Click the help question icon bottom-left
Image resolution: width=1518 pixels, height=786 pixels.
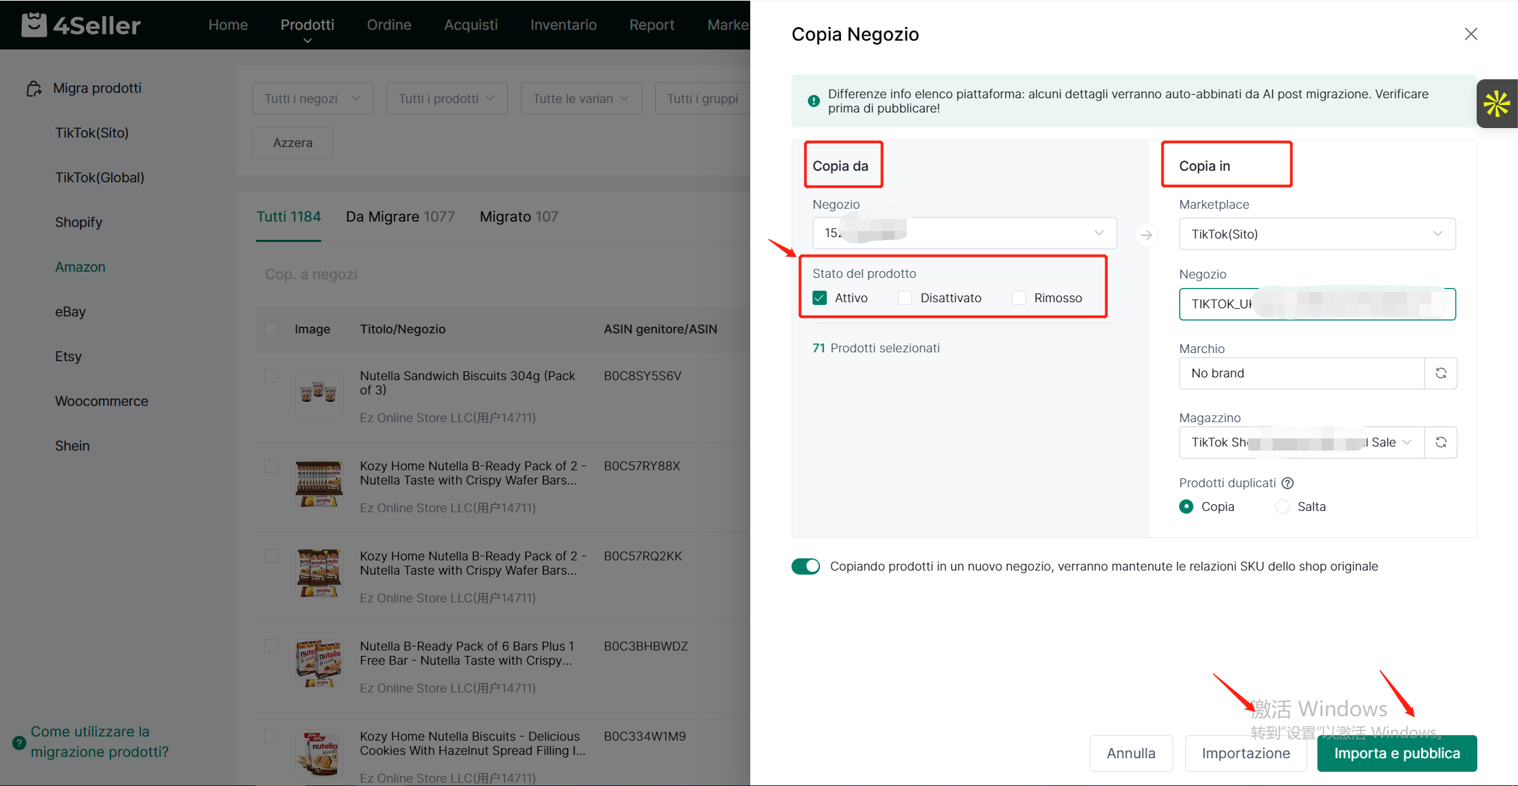(x=20, y=742)
